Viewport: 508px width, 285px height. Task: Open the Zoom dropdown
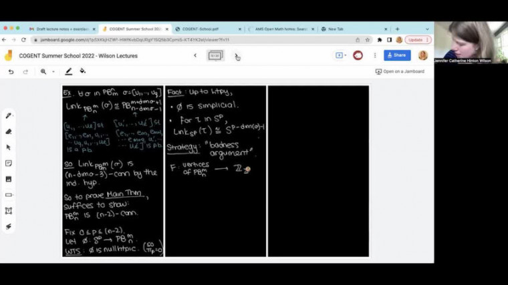click(46, 71)
